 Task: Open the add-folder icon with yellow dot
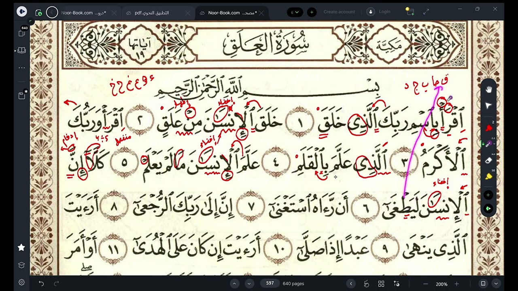410,12
